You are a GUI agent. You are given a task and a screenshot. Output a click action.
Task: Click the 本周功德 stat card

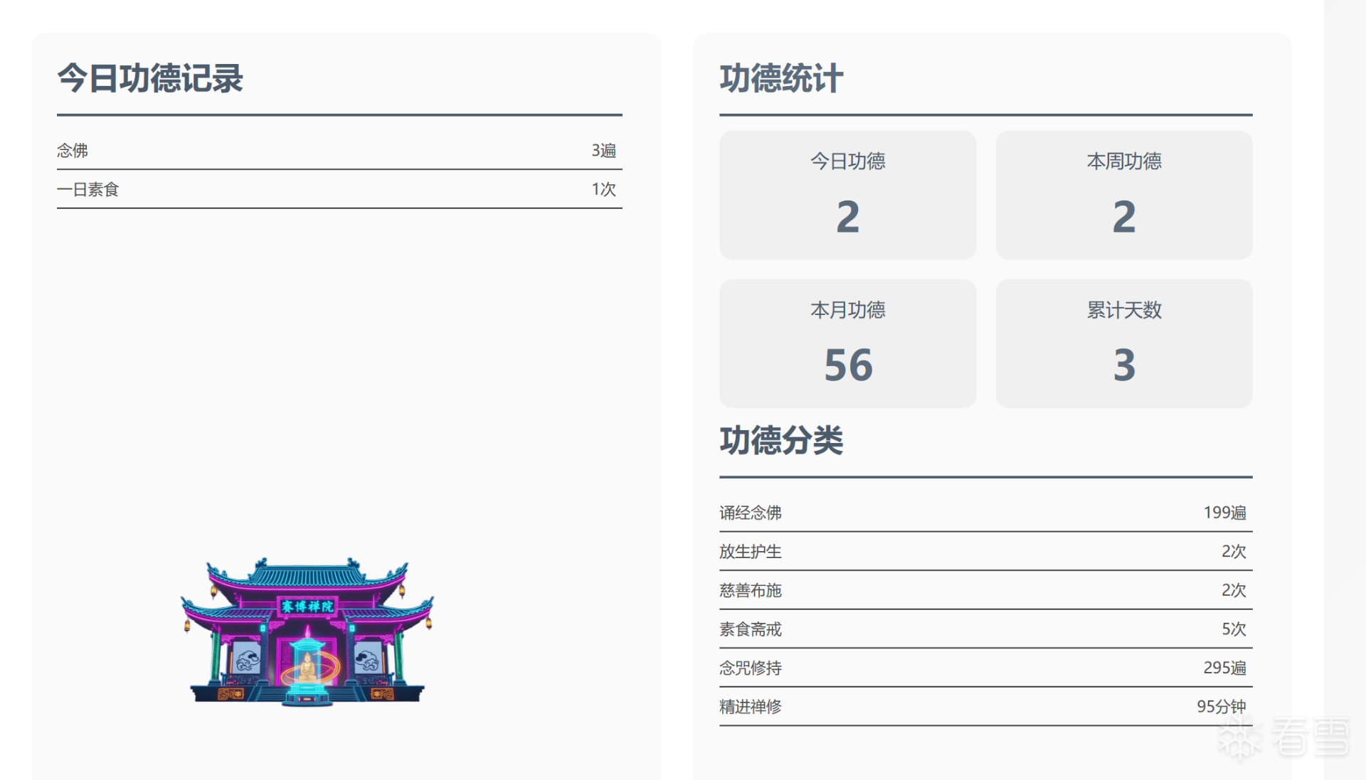[x=1123, y=195]
